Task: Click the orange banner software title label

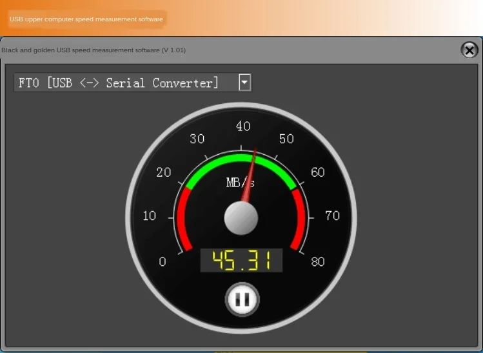Action: [x=86, y=19]
